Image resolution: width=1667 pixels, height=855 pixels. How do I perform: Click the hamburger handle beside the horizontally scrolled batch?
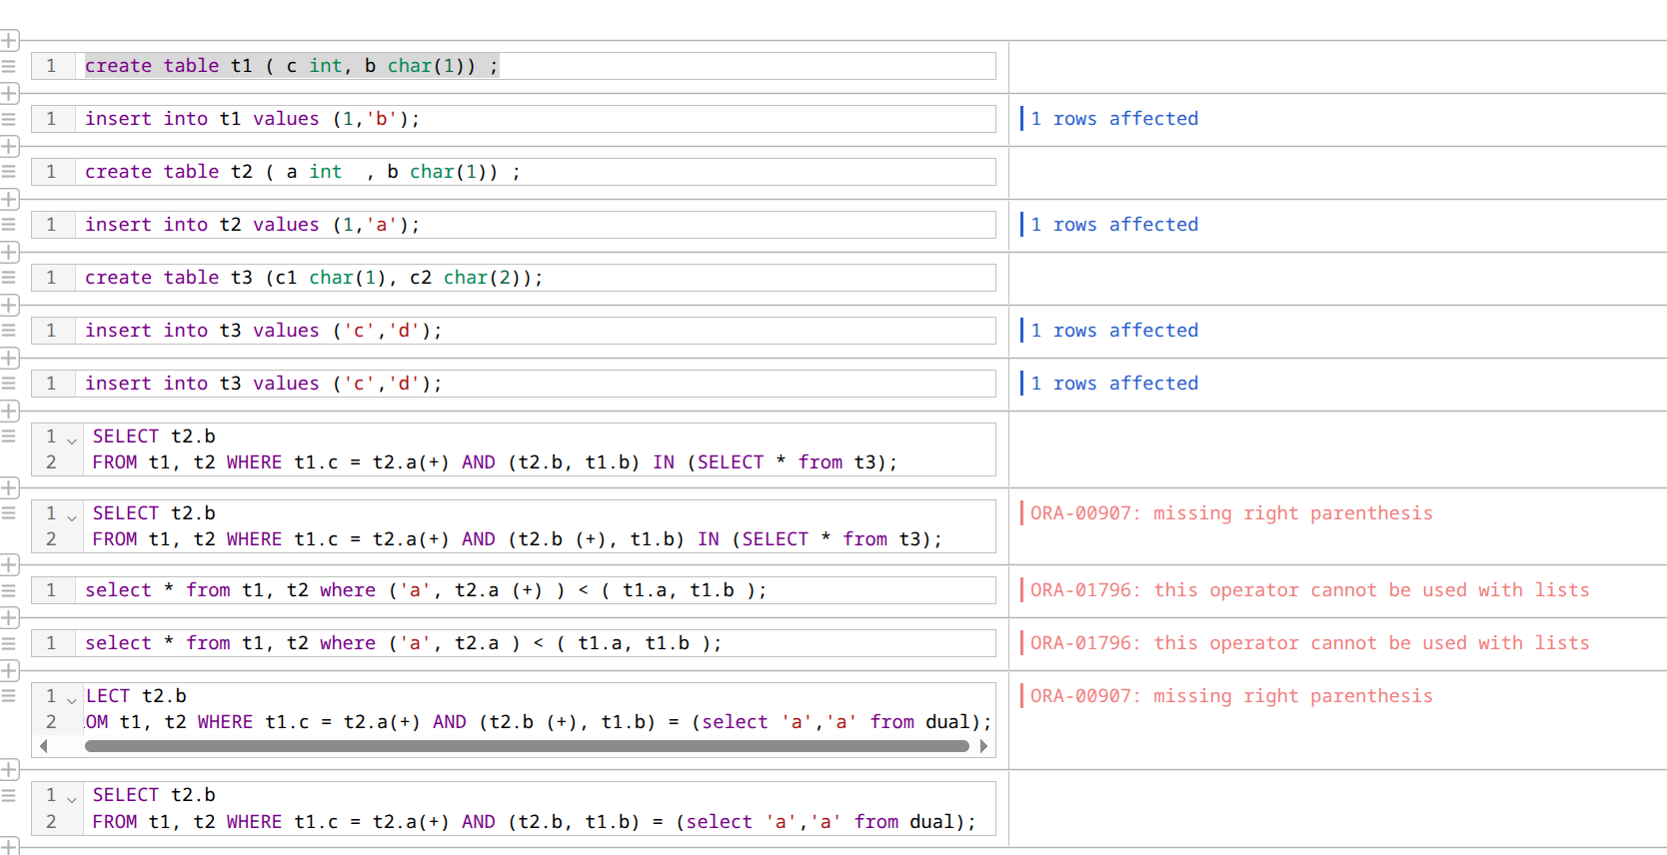tap(9, 696)
